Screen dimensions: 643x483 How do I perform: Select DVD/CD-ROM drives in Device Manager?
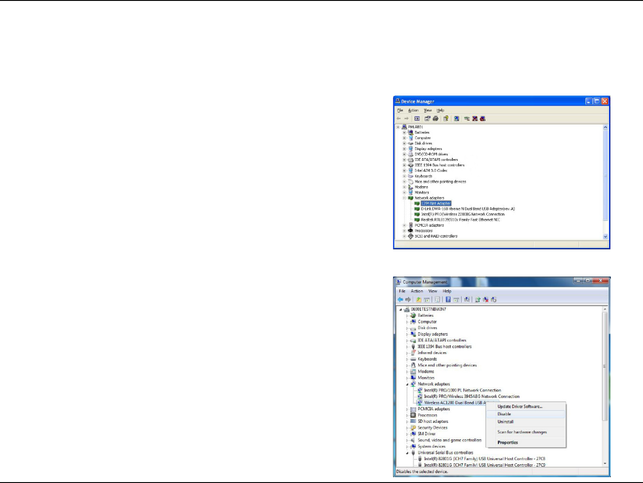431,154
